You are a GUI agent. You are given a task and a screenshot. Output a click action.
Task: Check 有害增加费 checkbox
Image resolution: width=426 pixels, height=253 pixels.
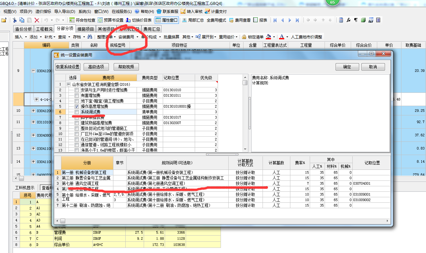(x=77, y=96)
